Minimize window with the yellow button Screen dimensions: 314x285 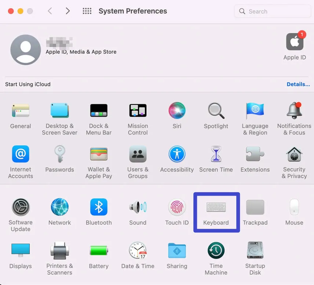pyautogui.click(x=21, y=11)
